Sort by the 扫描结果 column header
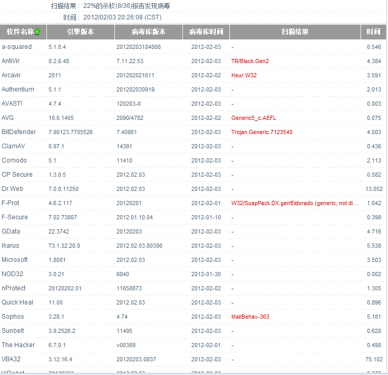Image resolution: width=388 pixels, height=375 pixels. pyautogui.click(x=295, y=32)
